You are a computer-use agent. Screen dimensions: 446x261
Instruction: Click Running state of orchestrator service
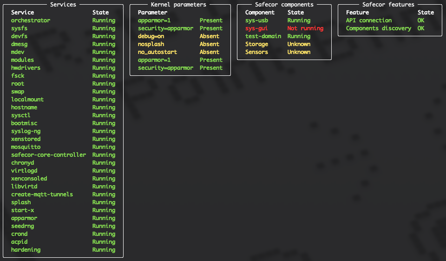click(x=104, y=20)
